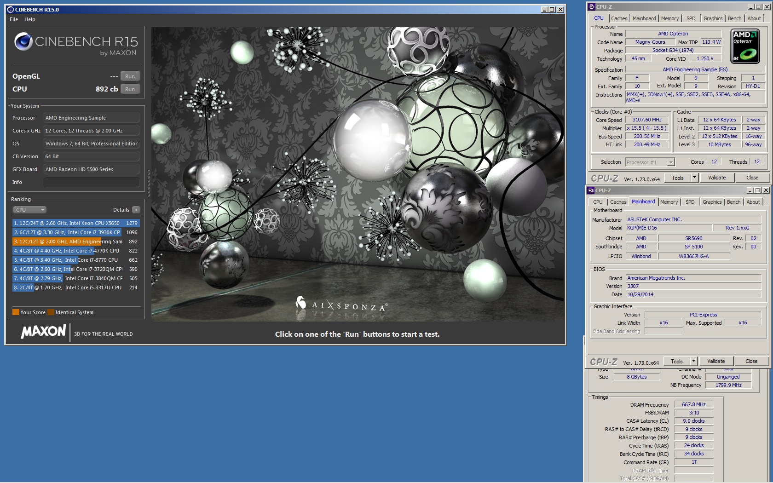Select highlighted AMD Engineering Sample ranking row
Viewport: 773px width, 483px height.
coord(76,241)
